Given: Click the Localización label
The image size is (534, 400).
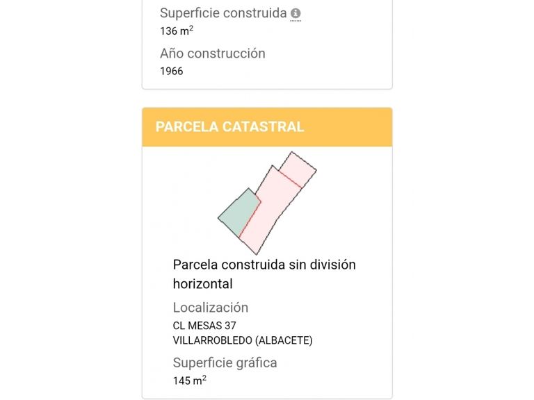Looking at the screenshot, I should coord(210,308).
